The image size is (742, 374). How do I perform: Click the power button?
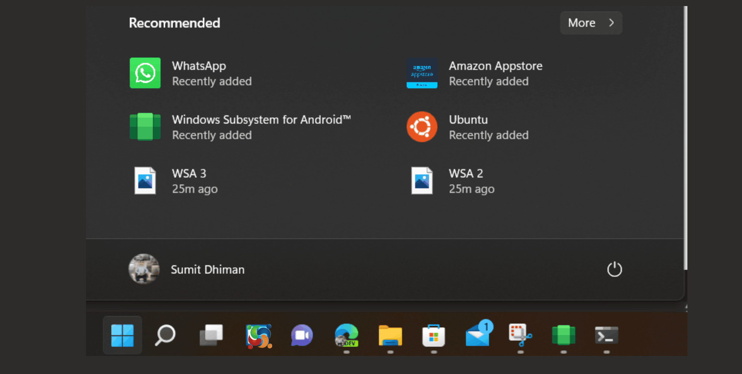pyautogui.click(x=614, y=269)
